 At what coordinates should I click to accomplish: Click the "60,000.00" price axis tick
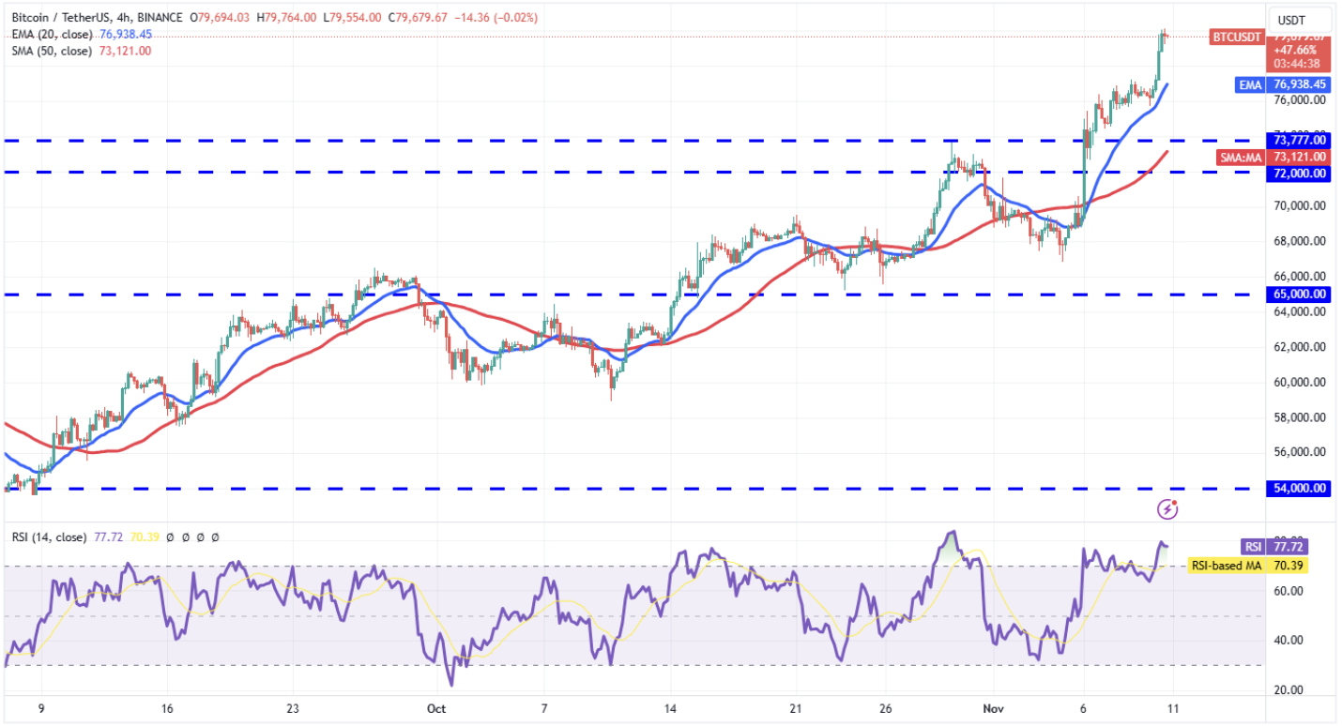(1299, 382)
